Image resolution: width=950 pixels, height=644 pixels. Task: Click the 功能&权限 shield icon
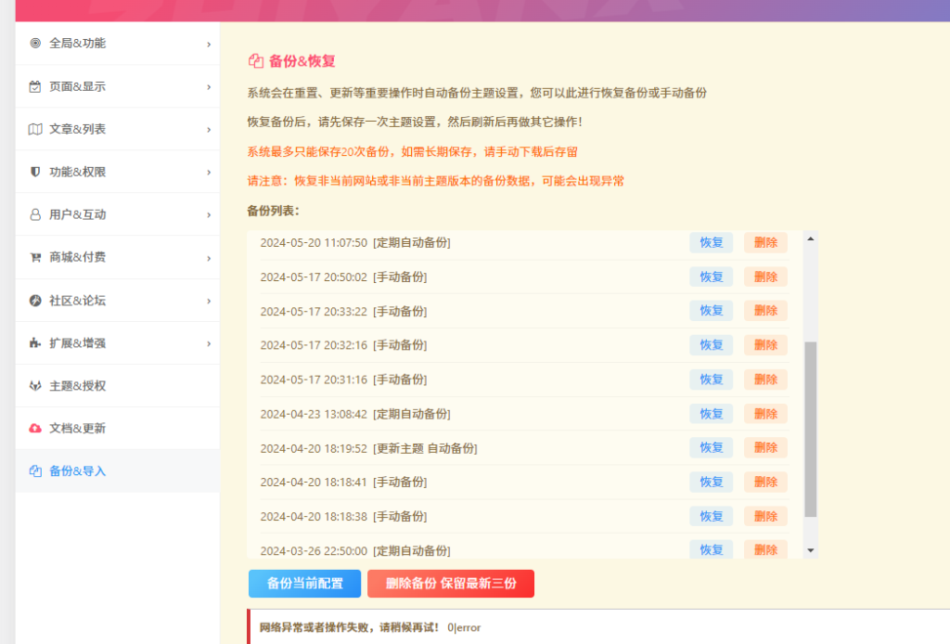point(35,172)
